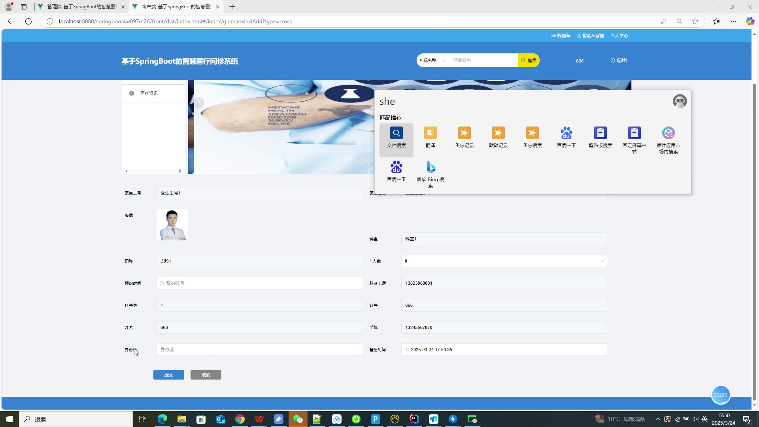This screenshot has width=759, height=427.
Task: Launch WeChat from the taskbar
Action: click(298, 419)
